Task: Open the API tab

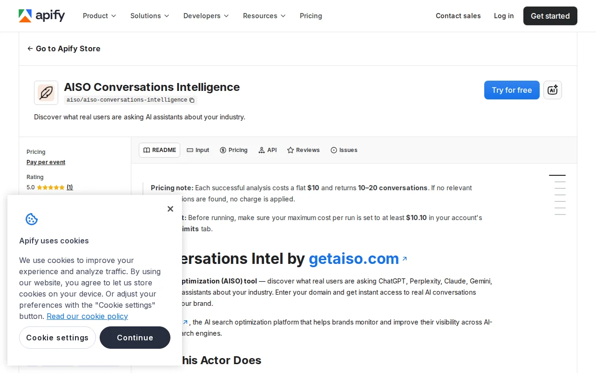Action: (x=268, y=150)
